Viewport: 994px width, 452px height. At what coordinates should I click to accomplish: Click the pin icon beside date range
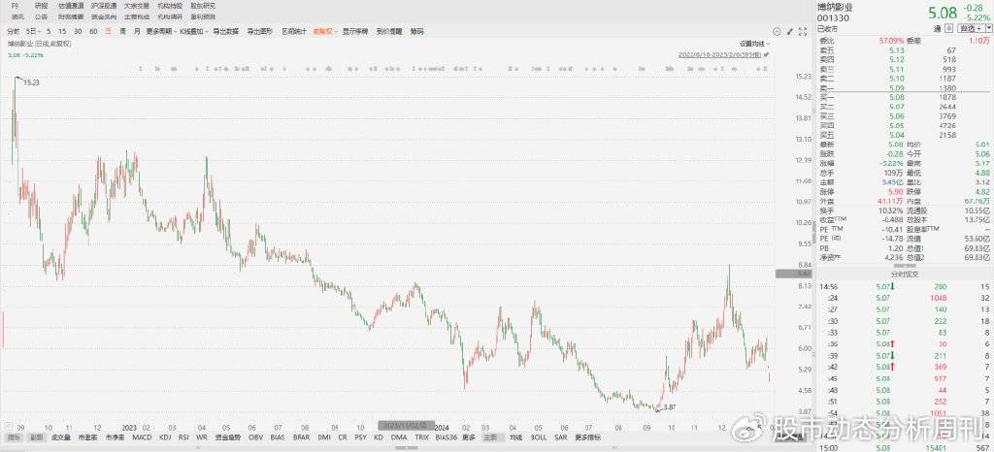coord(766,55)
